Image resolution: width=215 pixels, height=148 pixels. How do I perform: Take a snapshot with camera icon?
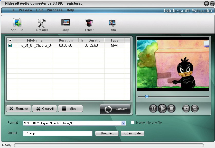click(x=186, y=108)
